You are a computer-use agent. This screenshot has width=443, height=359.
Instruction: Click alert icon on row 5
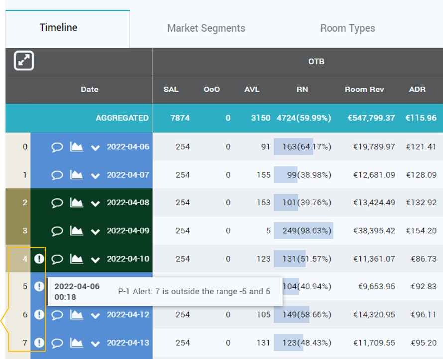[39, 286]
